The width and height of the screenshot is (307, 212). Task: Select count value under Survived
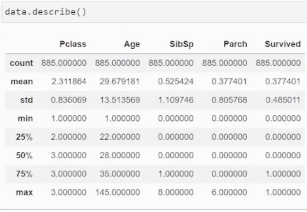pyautogui.click(x=278, y=63)
